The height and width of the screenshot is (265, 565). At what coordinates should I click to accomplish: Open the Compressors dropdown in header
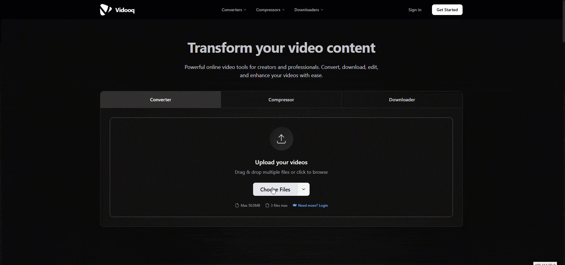click(x=270, y=10)
